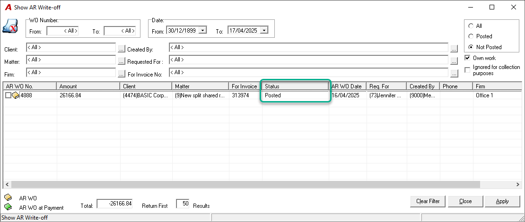
Task: Open the Date To dropdown calendar
Action: coord(264,30)
